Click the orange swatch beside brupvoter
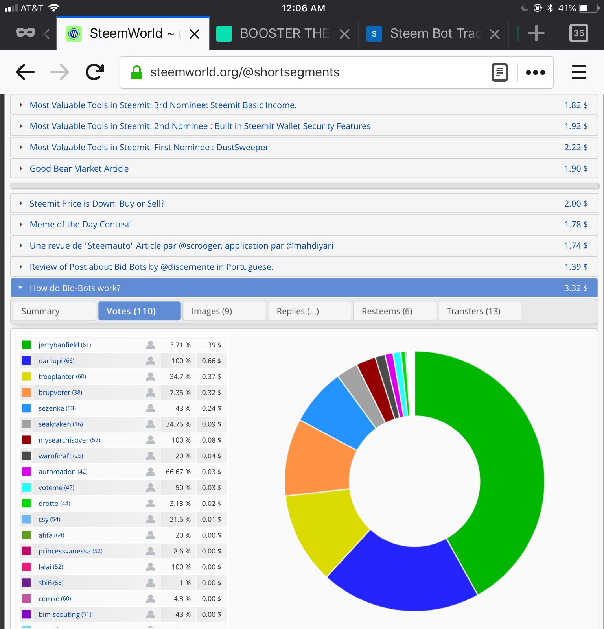The image size is (604, 629). coord(26,392)
